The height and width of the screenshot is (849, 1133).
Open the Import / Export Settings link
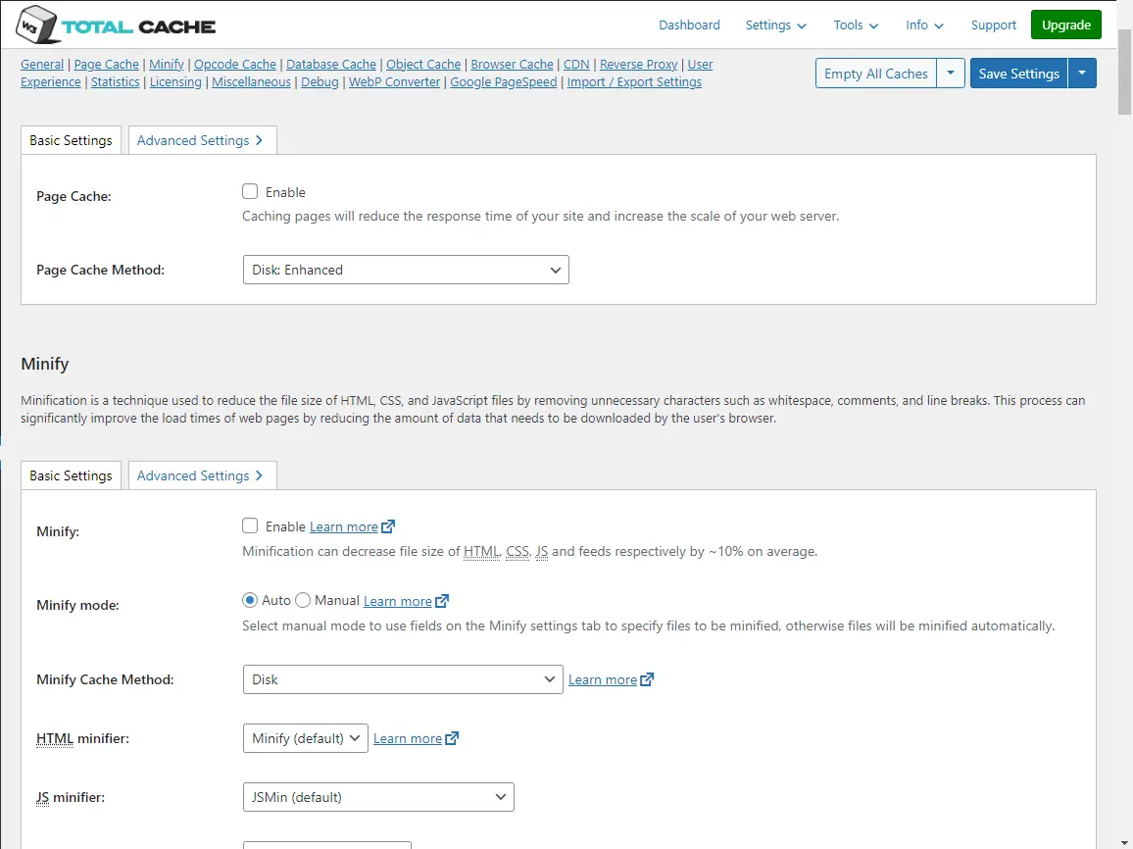634,81
